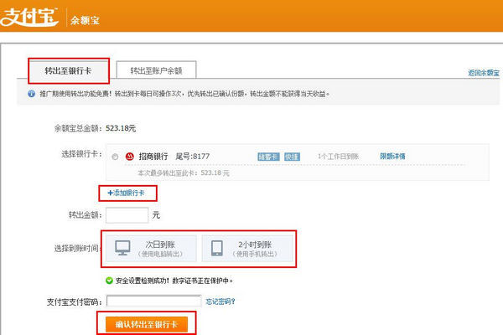503x335 pixels.
Task: Click the 快捷 tag badge
Action: (x=292, y=157)
